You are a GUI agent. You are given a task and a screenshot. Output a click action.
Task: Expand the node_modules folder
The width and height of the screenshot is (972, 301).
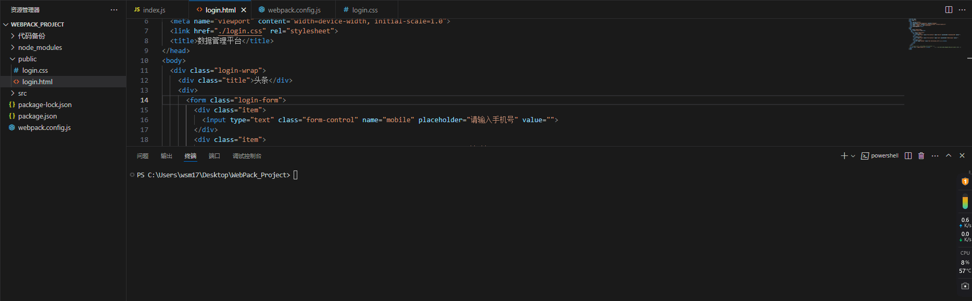[40, 47]
